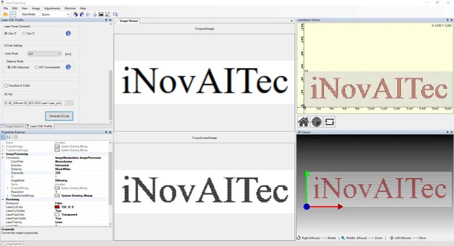This screenshot has width=454, height=246.
Task: Open the Machine menu
Action: click(70, 8)
